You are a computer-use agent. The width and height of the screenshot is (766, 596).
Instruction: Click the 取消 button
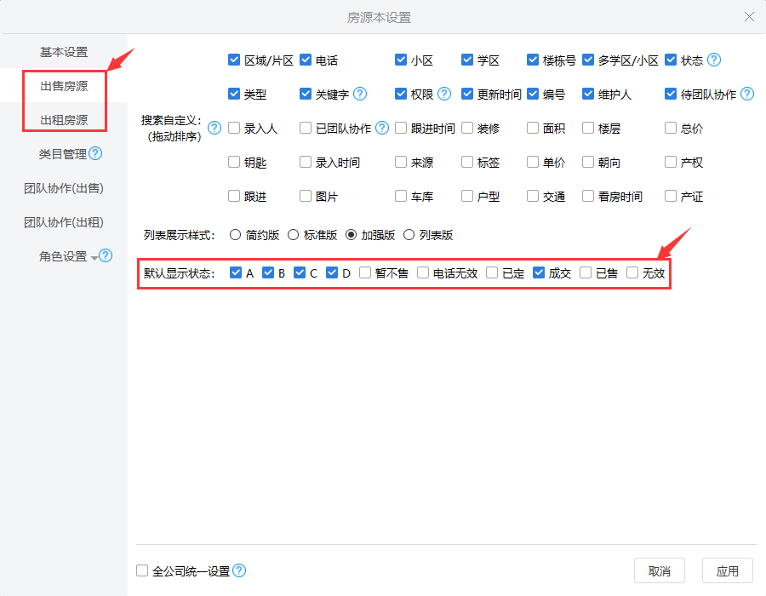659,570
